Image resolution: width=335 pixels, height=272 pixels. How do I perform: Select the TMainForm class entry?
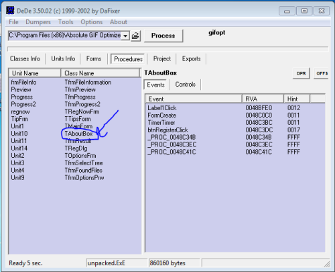(x=78, y=126)
